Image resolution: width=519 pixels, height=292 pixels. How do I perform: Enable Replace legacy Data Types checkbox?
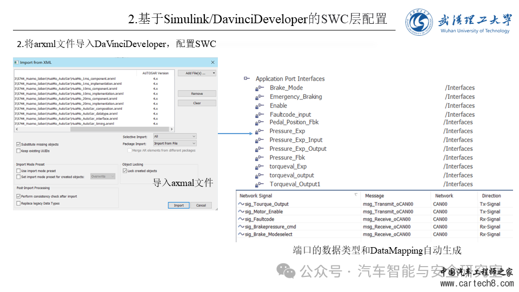pos(18,203)
